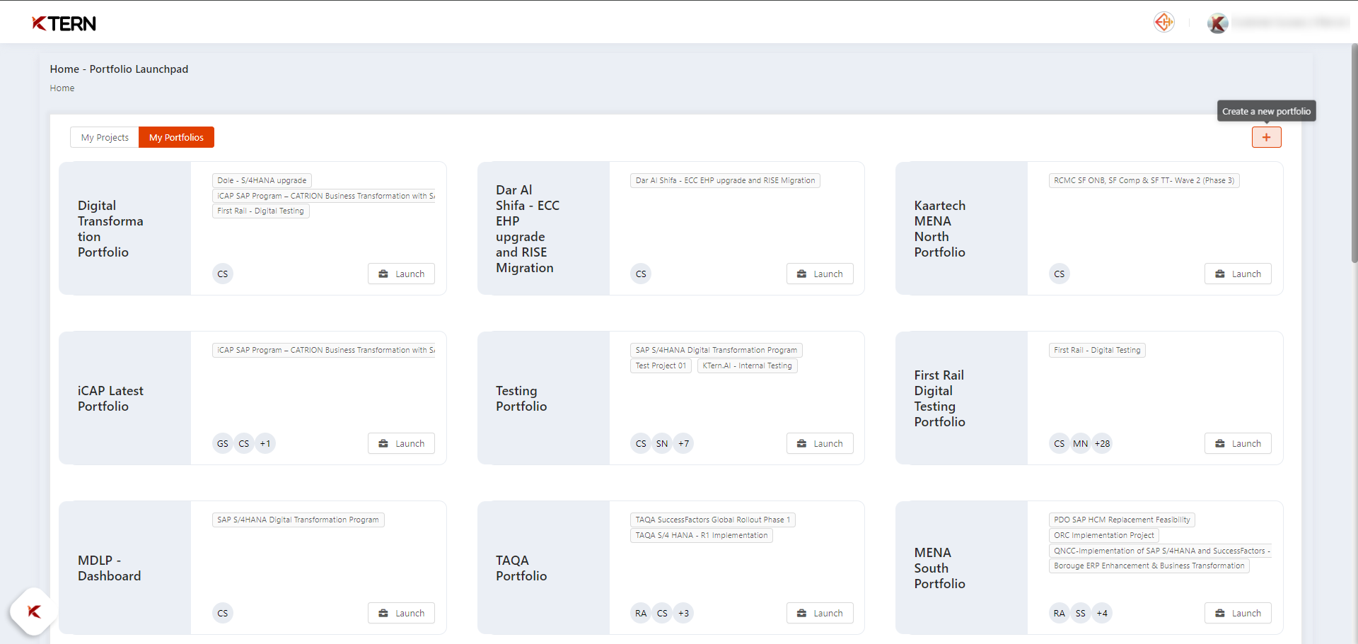Screen dimensions: 1358x644
Task: Click the Testing Portfolio title
Action: pyautogui.click(x=521, y=399)
